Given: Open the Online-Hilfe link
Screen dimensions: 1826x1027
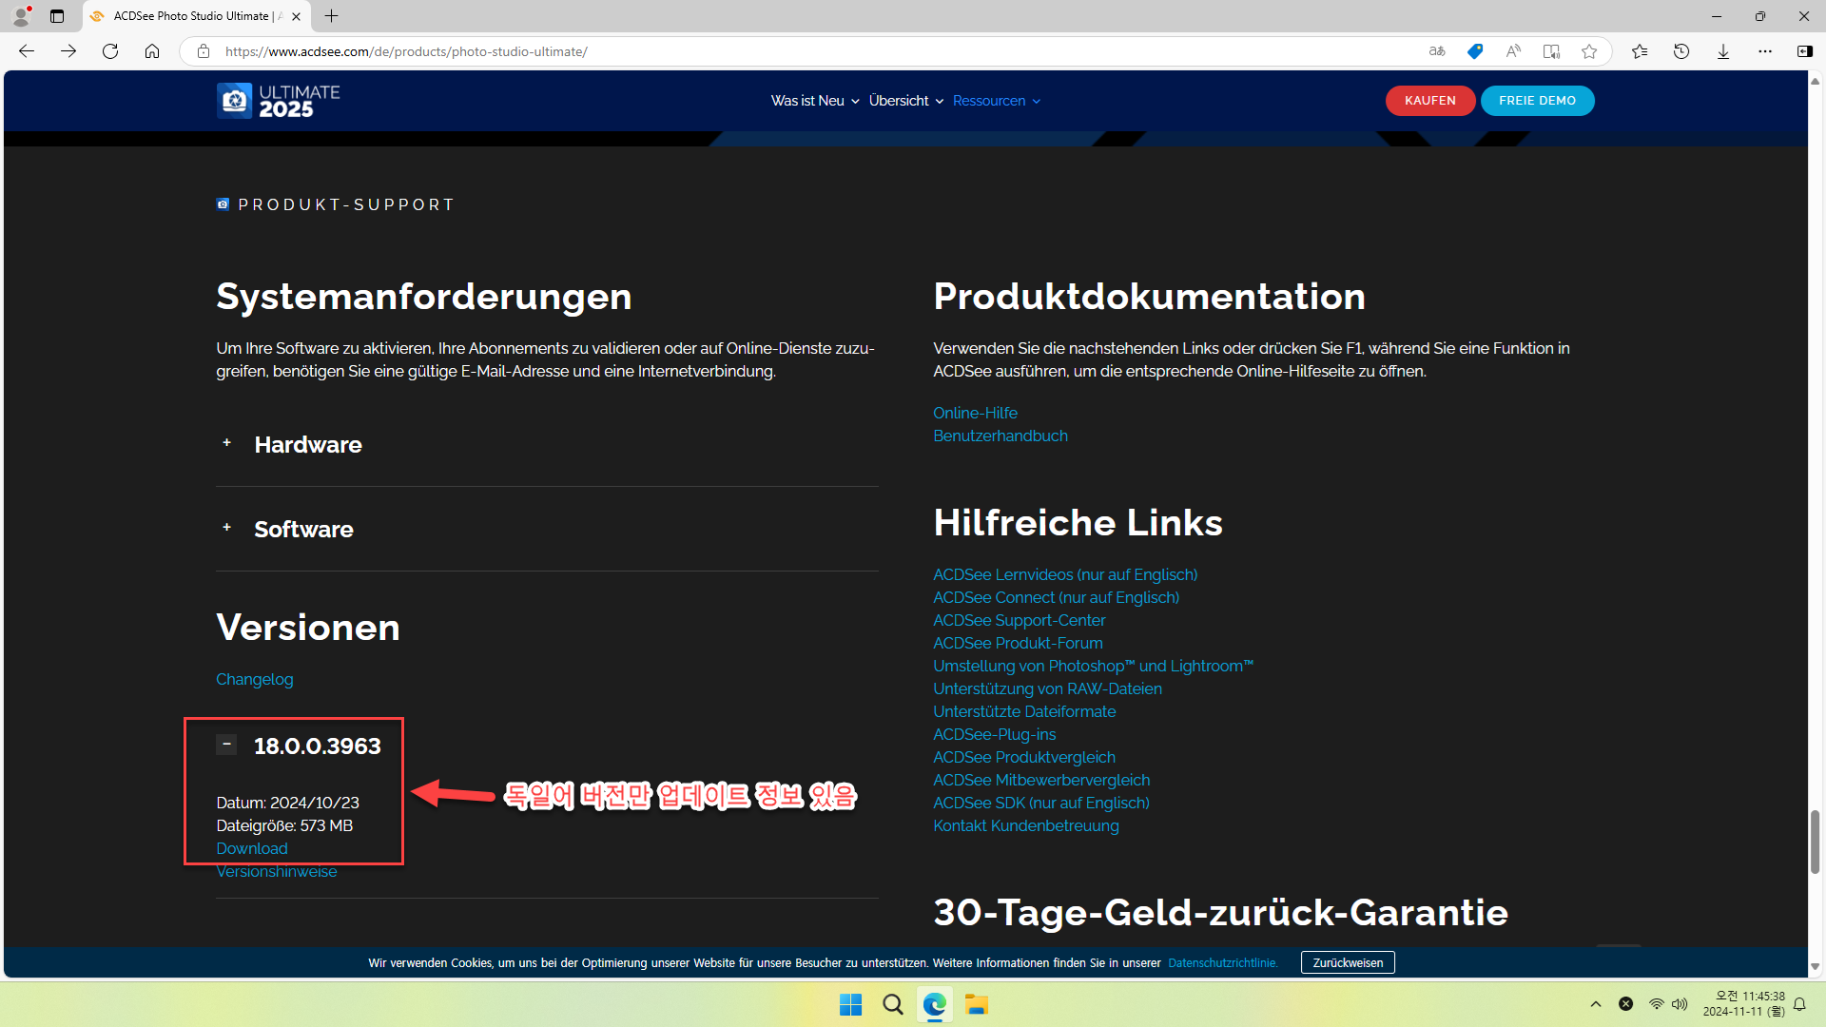Looking at the screenshot, I should pyautogui.click(x=975, y=413).
